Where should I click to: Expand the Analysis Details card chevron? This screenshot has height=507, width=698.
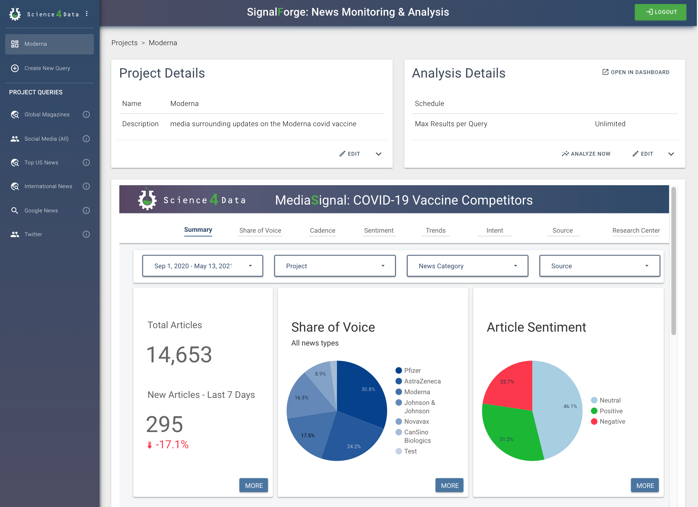click(671, 154)
